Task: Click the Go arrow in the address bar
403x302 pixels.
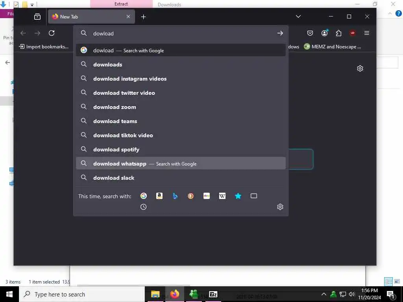Action: point(280,33)
